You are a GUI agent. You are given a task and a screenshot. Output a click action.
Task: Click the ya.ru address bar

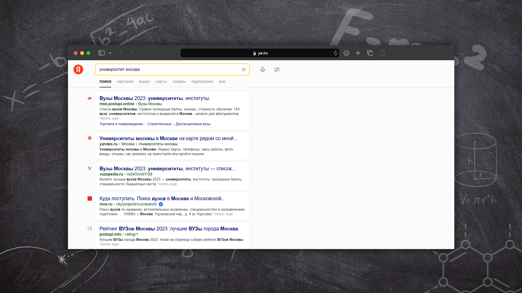(260, 53)
